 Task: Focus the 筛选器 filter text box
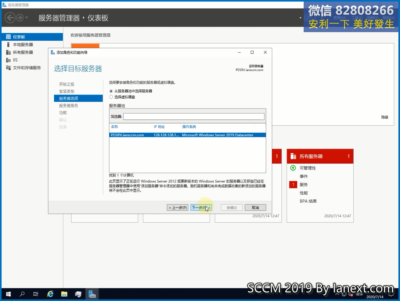[194, 116]
